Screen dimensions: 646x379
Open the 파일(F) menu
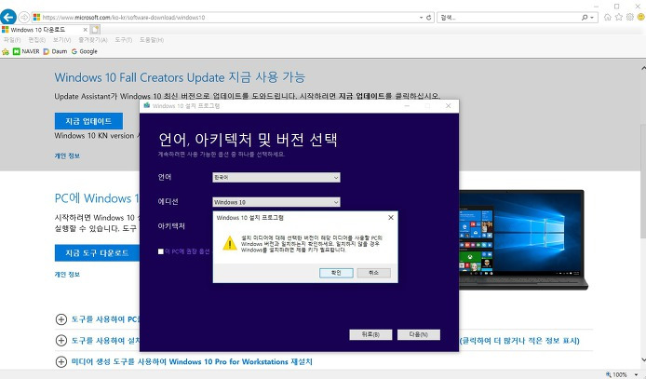(x=12, y=40)
